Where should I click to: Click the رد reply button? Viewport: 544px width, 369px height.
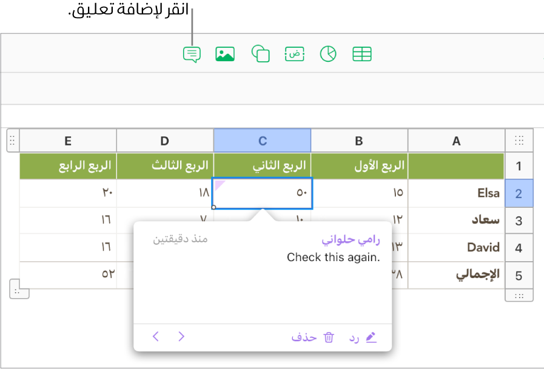point(354,337)
